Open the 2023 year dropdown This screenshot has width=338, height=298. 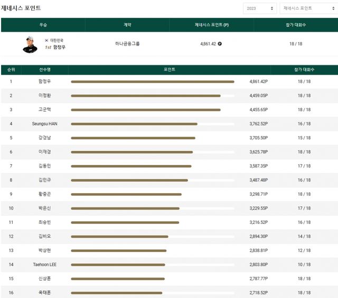tap(259, 8)
